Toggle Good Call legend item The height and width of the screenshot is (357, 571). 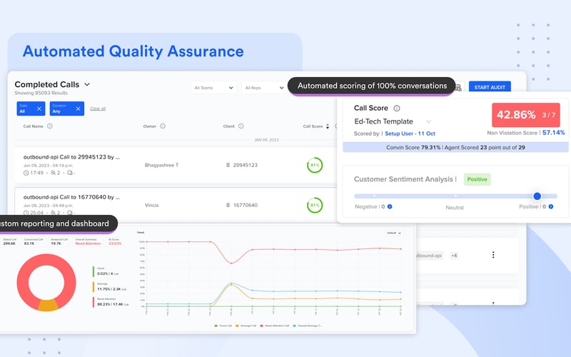223,326
